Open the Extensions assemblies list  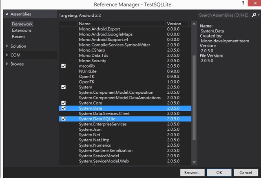(22, 30)
